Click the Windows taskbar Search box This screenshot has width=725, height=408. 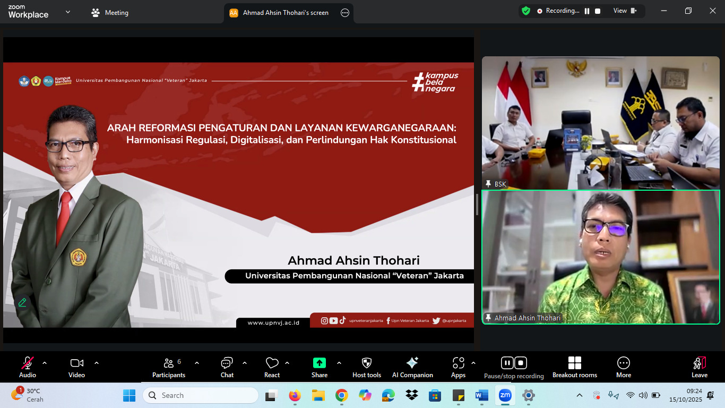point(201,395)
